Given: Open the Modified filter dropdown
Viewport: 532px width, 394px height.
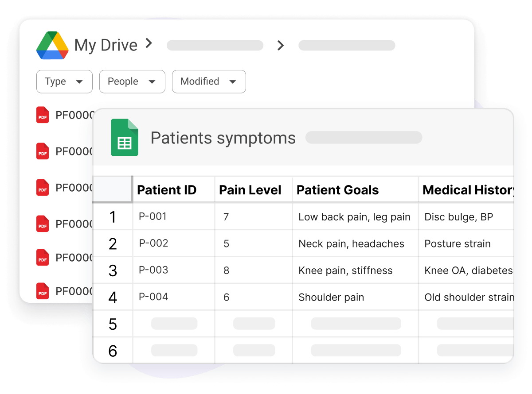Looking at the screenshot, I should click(x=208, y=81).
